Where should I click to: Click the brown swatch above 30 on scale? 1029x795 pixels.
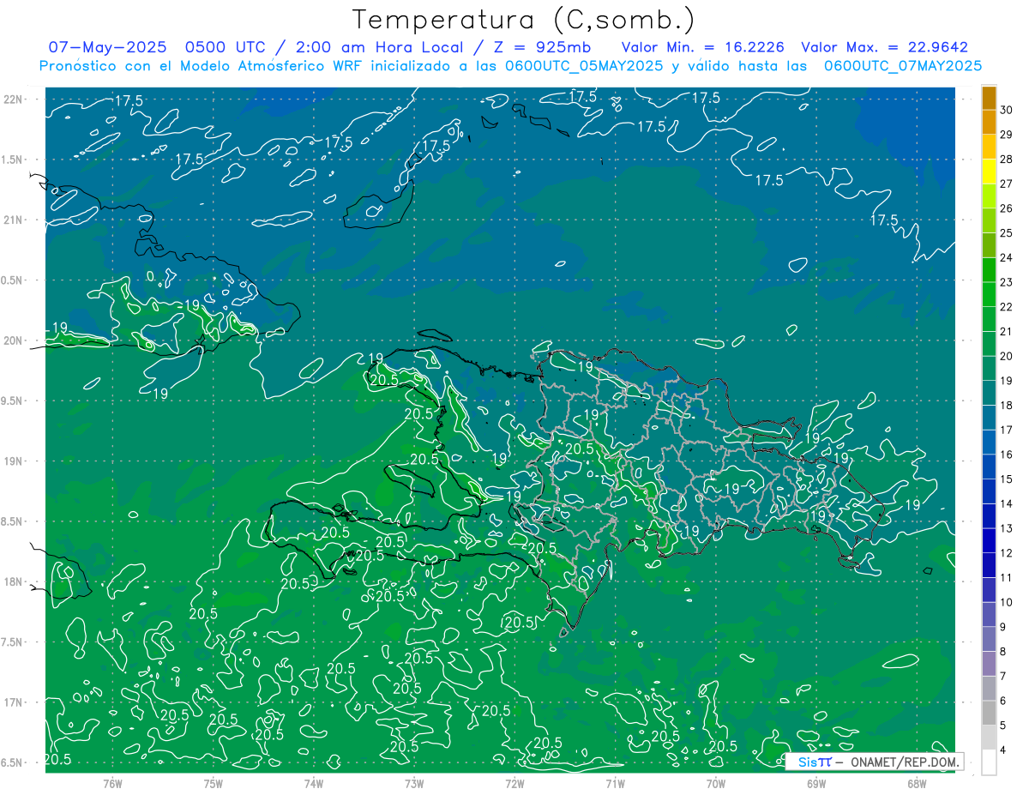989,98
